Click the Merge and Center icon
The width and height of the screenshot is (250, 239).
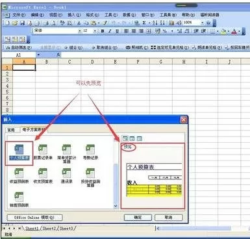(149, 31)
